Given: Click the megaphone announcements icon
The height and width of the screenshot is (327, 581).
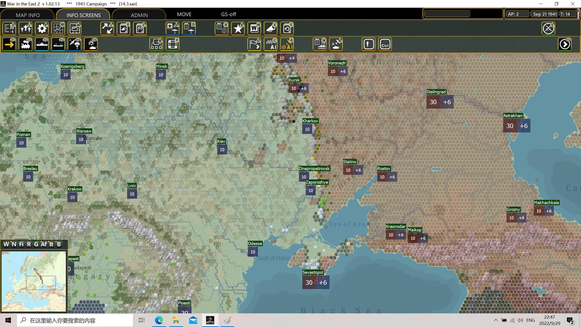Looking at the screenshot, I should click(271, 28).
